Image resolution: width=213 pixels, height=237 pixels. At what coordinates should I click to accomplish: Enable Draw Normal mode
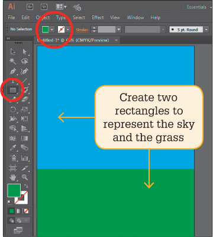pos(12,220)
